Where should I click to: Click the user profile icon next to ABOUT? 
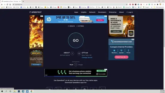pos(72,53)
